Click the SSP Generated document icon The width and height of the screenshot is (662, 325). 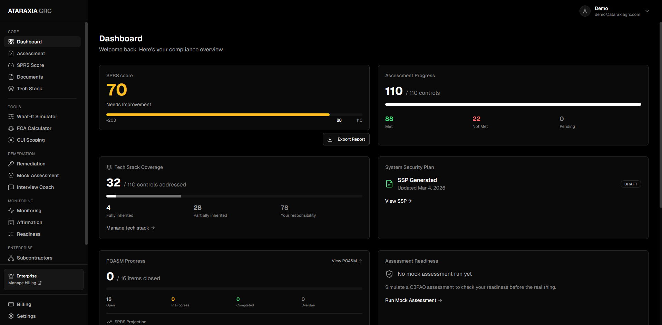click(x=389, y=184)
